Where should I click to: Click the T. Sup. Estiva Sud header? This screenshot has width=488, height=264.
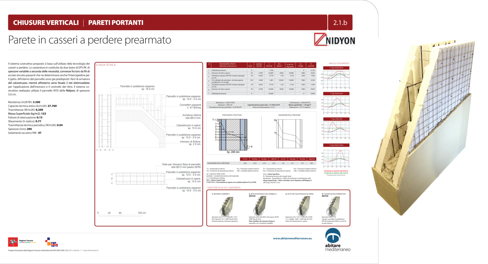(x=336, y=94)
